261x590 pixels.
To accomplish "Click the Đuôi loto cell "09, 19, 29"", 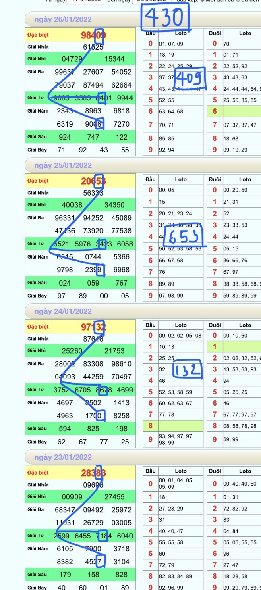I will (x=235, y=150).
